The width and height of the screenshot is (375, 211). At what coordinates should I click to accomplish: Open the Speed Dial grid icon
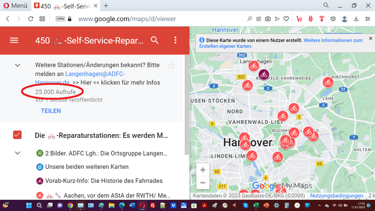click(42, 19)
